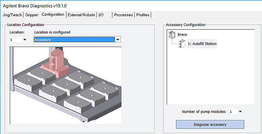This screenshot has width=262, height=134.
Task: Select the Bravo root tree node
Action: point(182,35)
